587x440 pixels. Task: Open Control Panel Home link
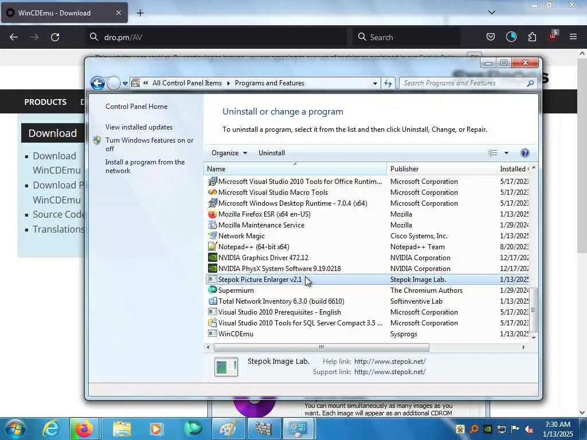[x=136, y=107]
